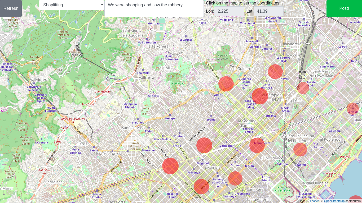Click the Carretera de les Aigües label
Image resolution: width=362 pixels, height=203 pixels.
click(41, 98)
